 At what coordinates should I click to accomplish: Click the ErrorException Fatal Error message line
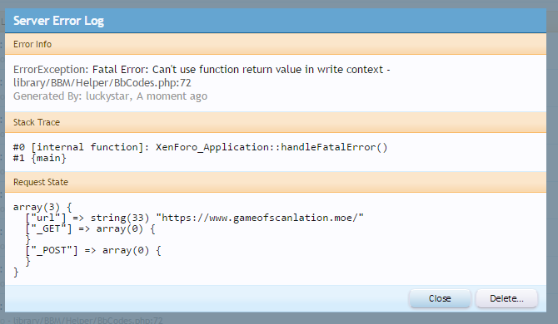tap(202, 70)
